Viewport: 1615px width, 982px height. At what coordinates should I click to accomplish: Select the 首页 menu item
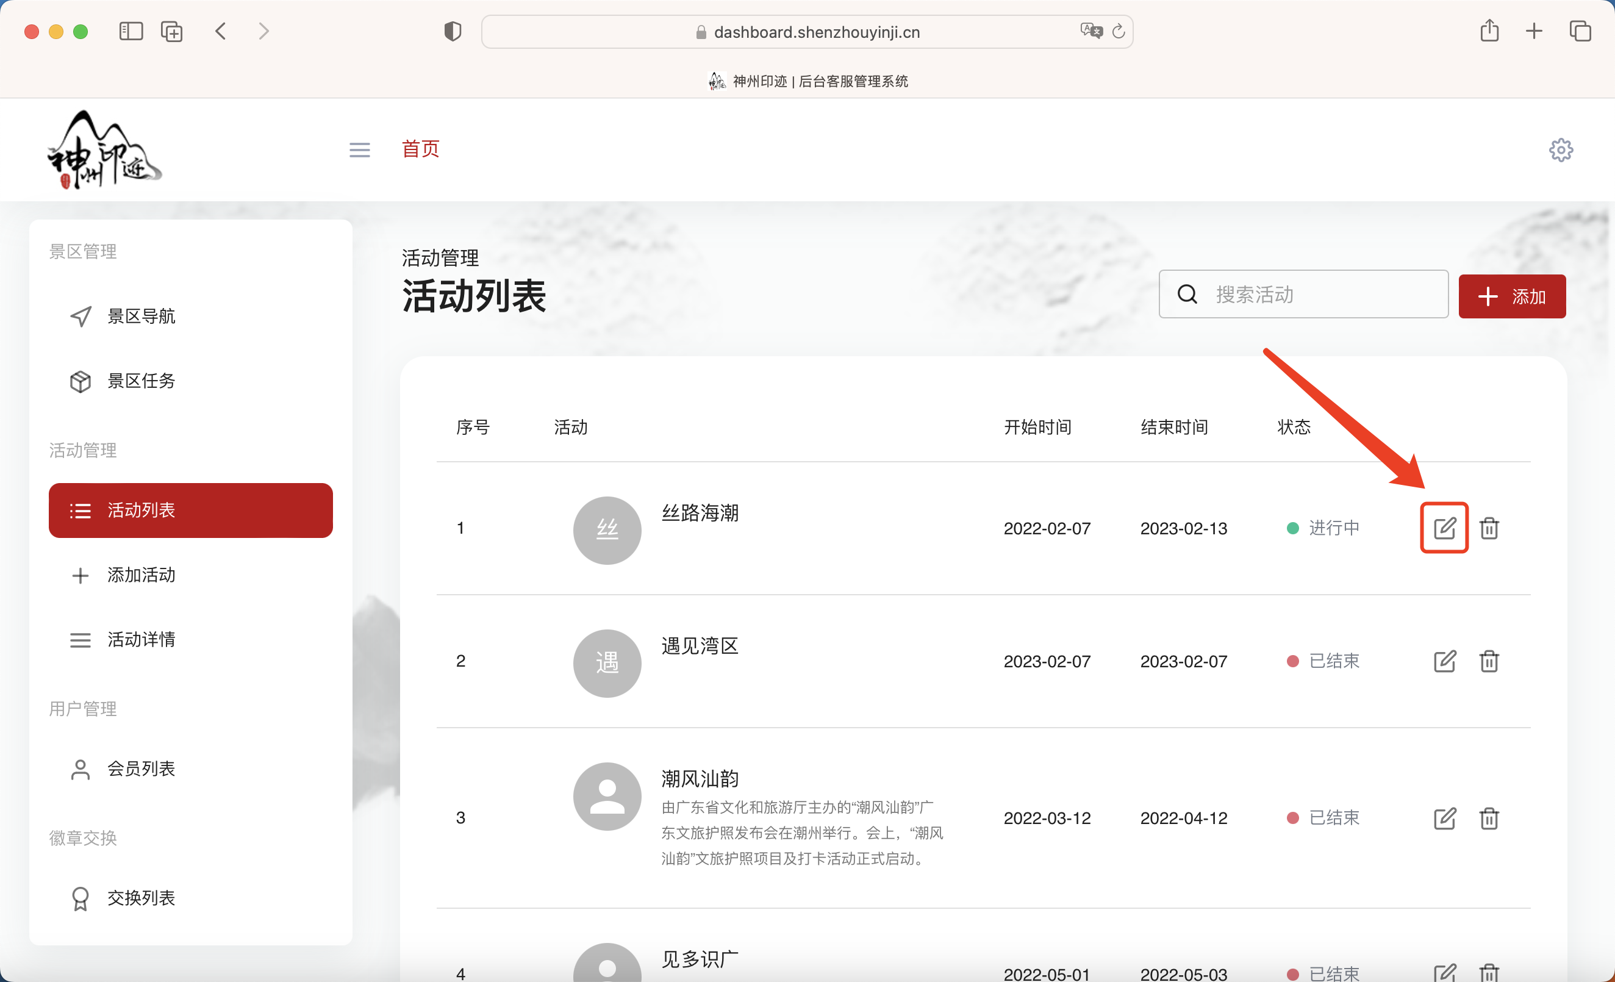pyautogui.click(x=420, y=149)
